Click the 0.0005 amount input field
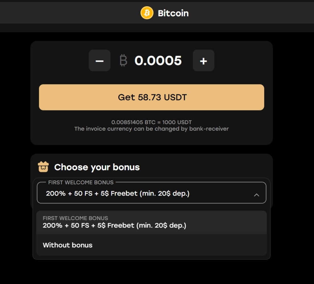 pos(158,60)
